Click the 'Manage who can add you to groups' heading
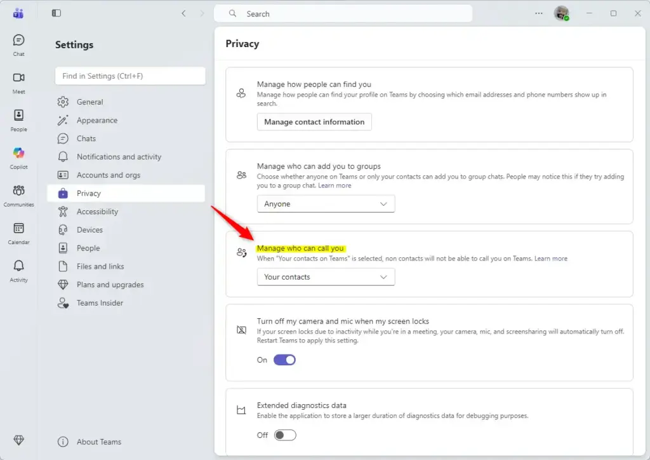Image resolution: width=650 pixels, height=460 pixels. point(319,166)
